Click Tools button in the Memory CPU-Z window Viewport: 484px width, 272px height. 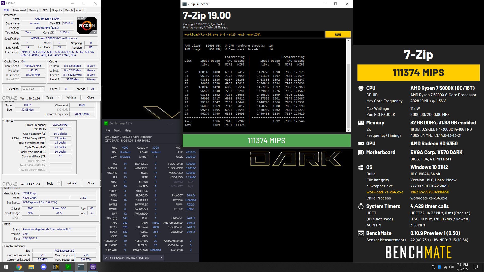tap(50, 183)
